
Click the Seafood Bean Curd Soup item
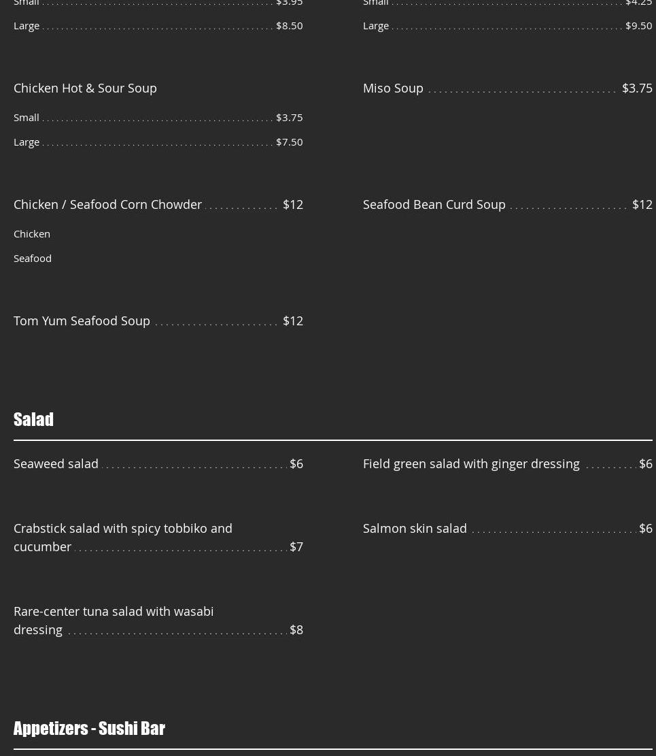434,204
